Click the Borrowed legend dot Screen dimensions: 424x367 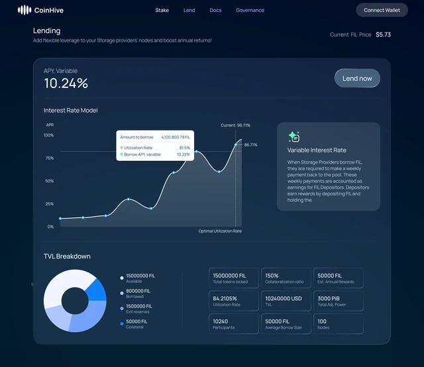(x=122, y=293)
